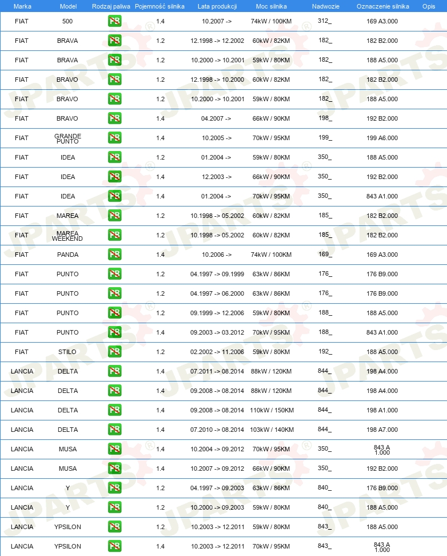Click the fuel icon for BRAVA 59kW / 80KM
This screenshot has width=447, height=556.
(x=114, y=60)
